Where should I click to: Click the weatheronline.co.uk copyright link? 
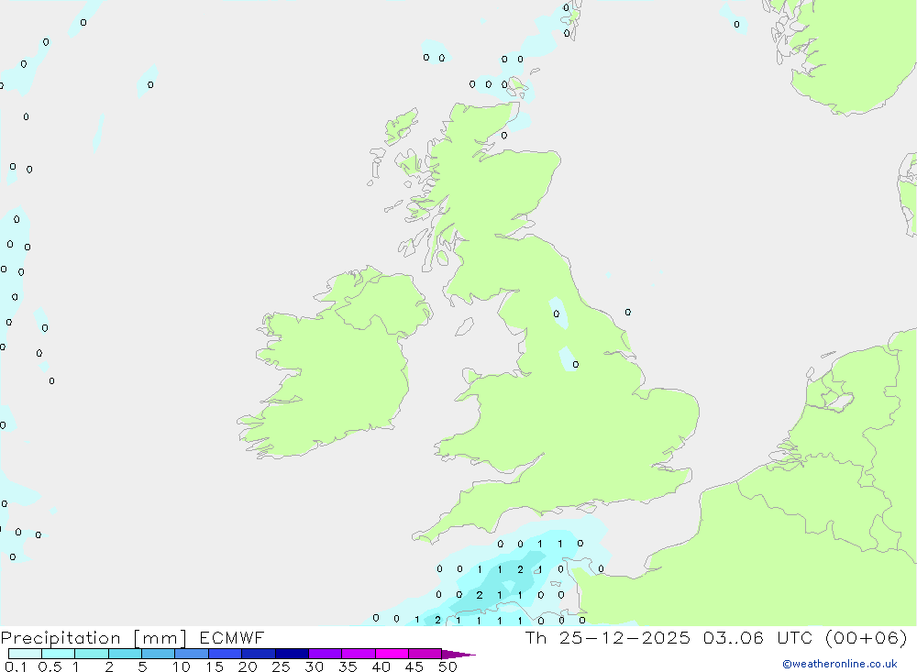tap(839, 664)
